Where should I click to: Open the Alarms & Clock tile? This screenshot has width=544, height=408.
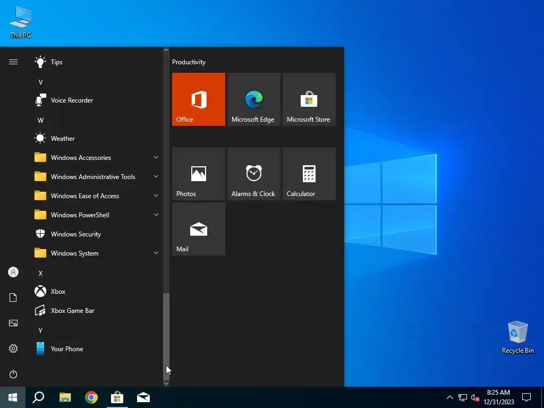tap(253, 174)
